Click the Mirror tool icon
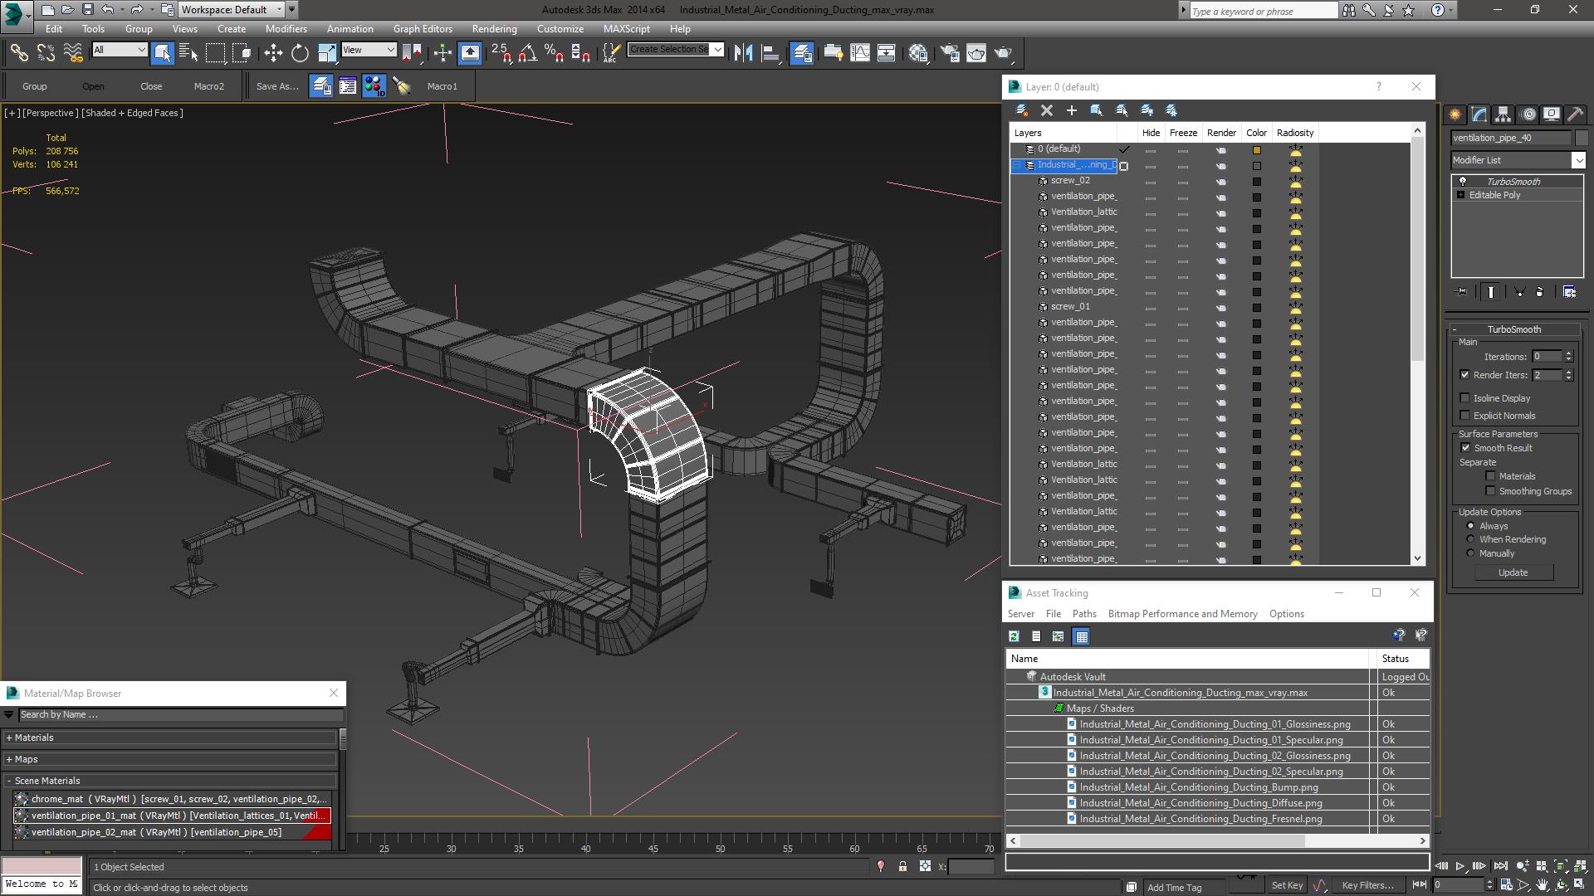 pos(743,53)
